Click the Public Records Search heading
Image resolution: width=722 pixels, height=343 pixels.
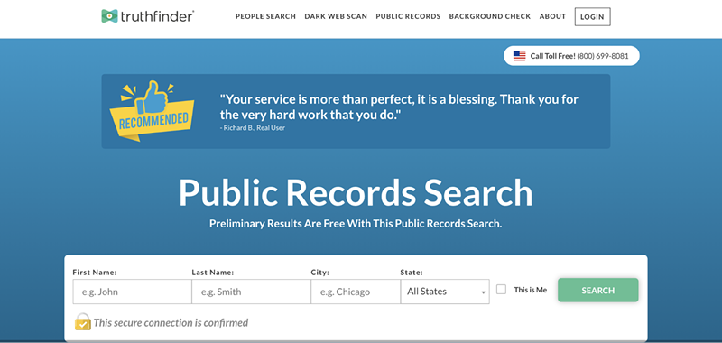click(x=356, y=193)
